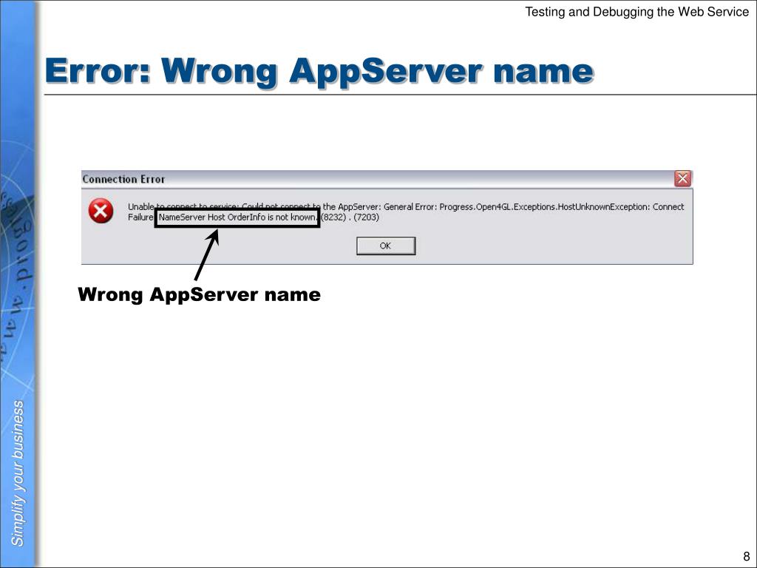Click the text "NameServer Host OrderInfo is not known."
757x568 pixels.
[x=237, y=217]
